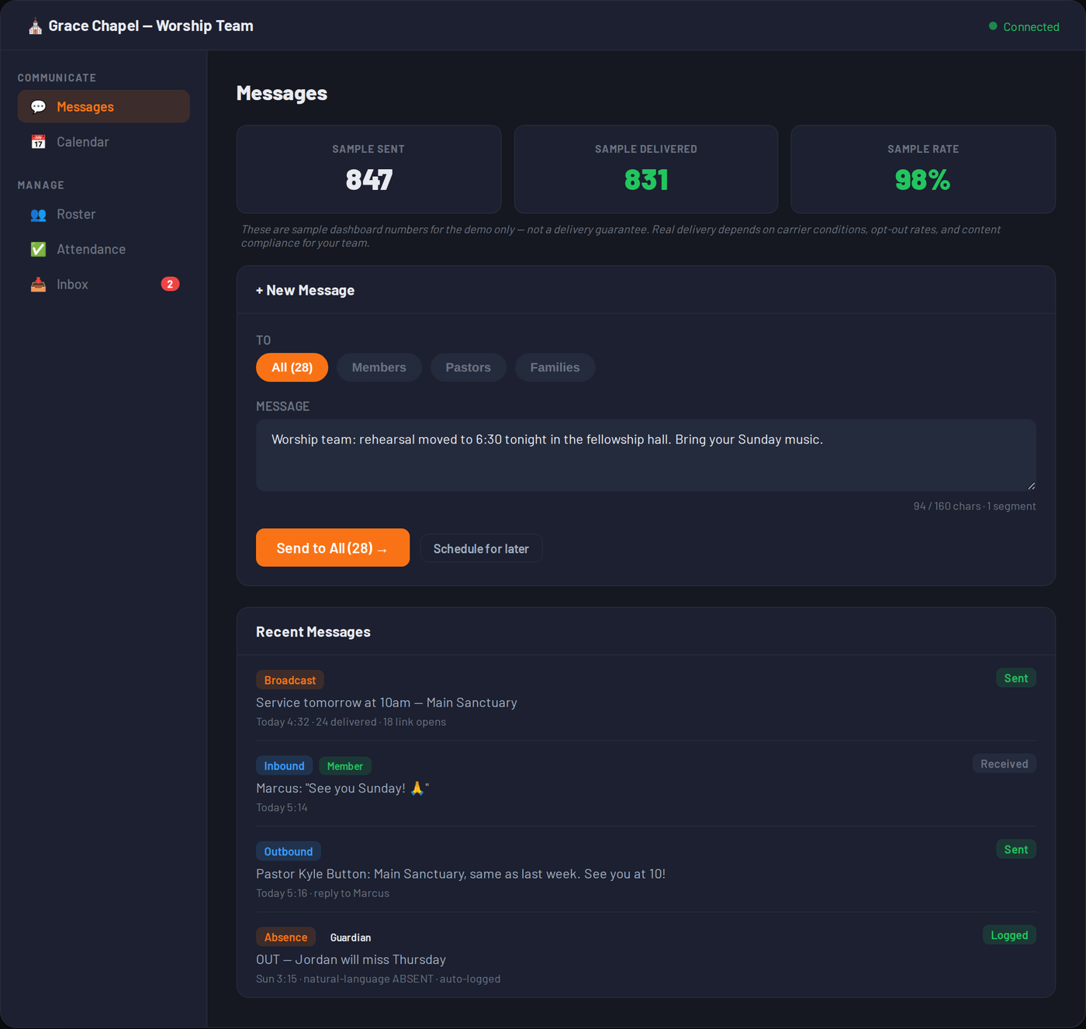
Task: Click the Sent badge on Outbound message
Action: [x=1016, y=849]
